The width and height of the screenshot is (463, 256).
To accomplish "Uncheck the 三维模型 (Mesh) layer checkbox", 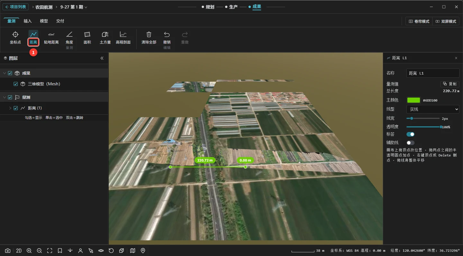I will 16,84.
